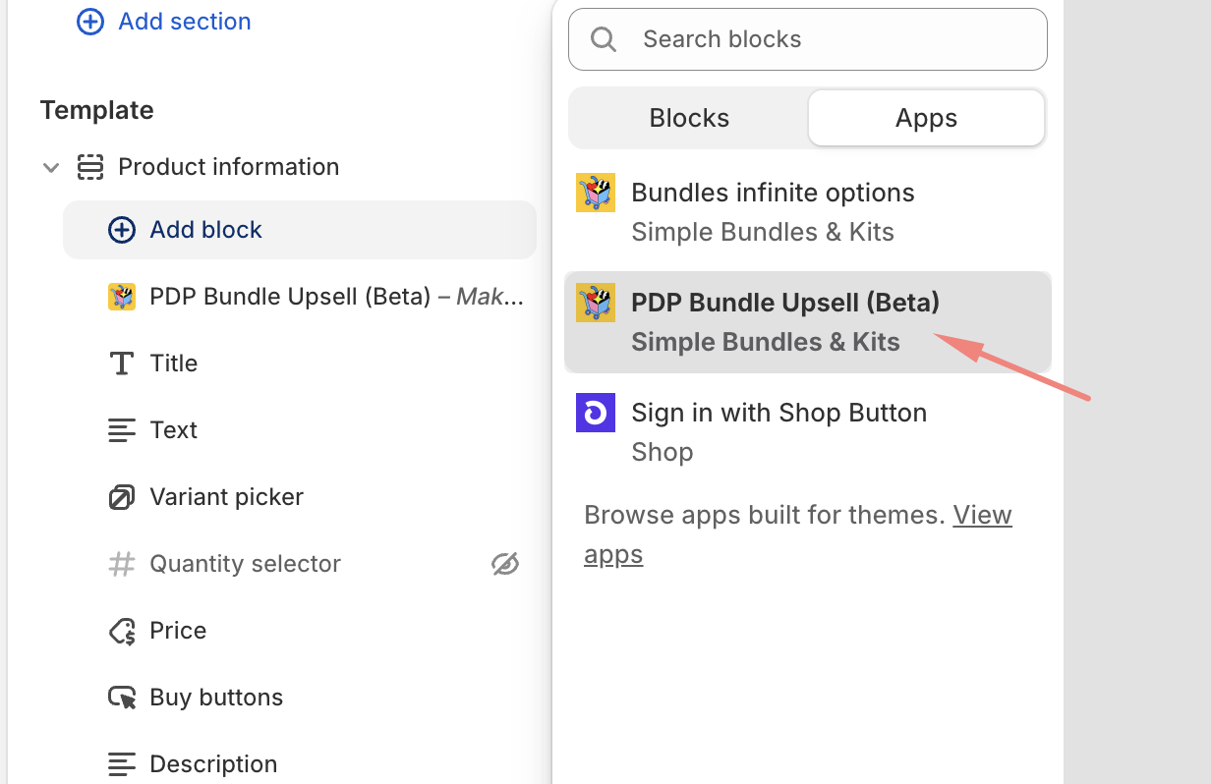Click the Quantity selector hash icon

[x=122, y=564]
